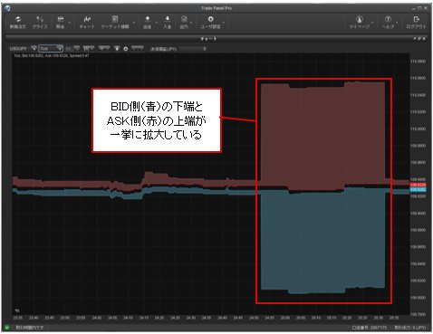The width and height of the screenshot is (433, 334).
Task: Open the 照会 inquiry icon
Action: [x=61, y=23]
